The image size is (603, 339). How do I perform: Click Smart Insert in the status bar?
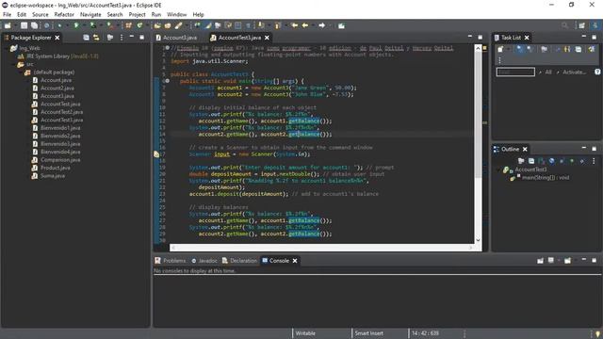coord(368,333)
